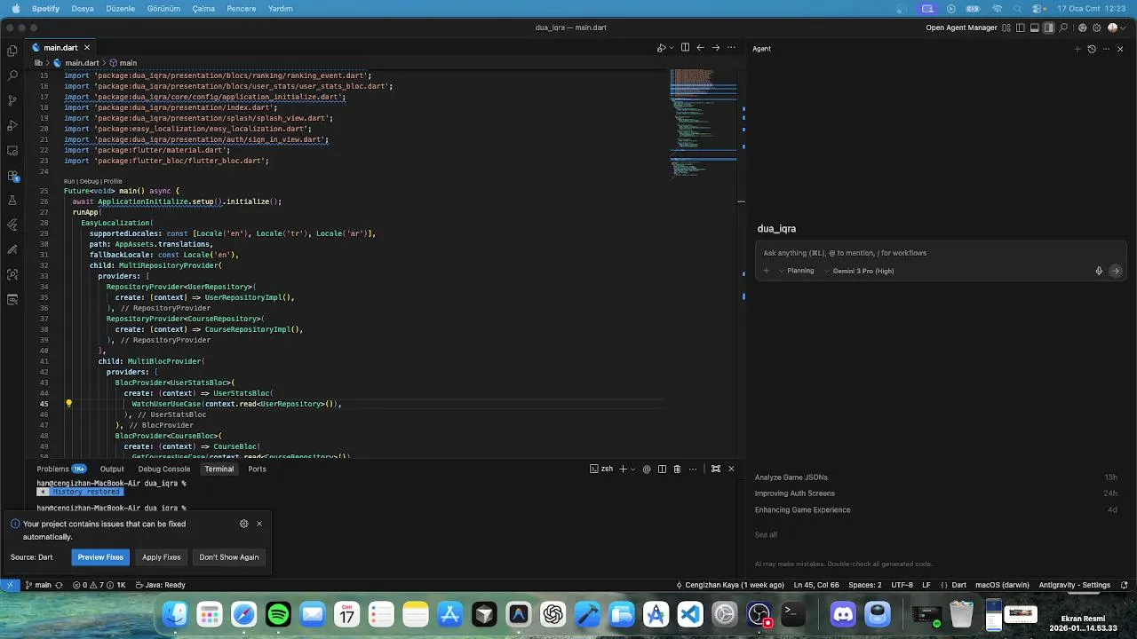This screenshot has height=639, width=1137.
Task: Open Run and Debug view
Action: 12,125
